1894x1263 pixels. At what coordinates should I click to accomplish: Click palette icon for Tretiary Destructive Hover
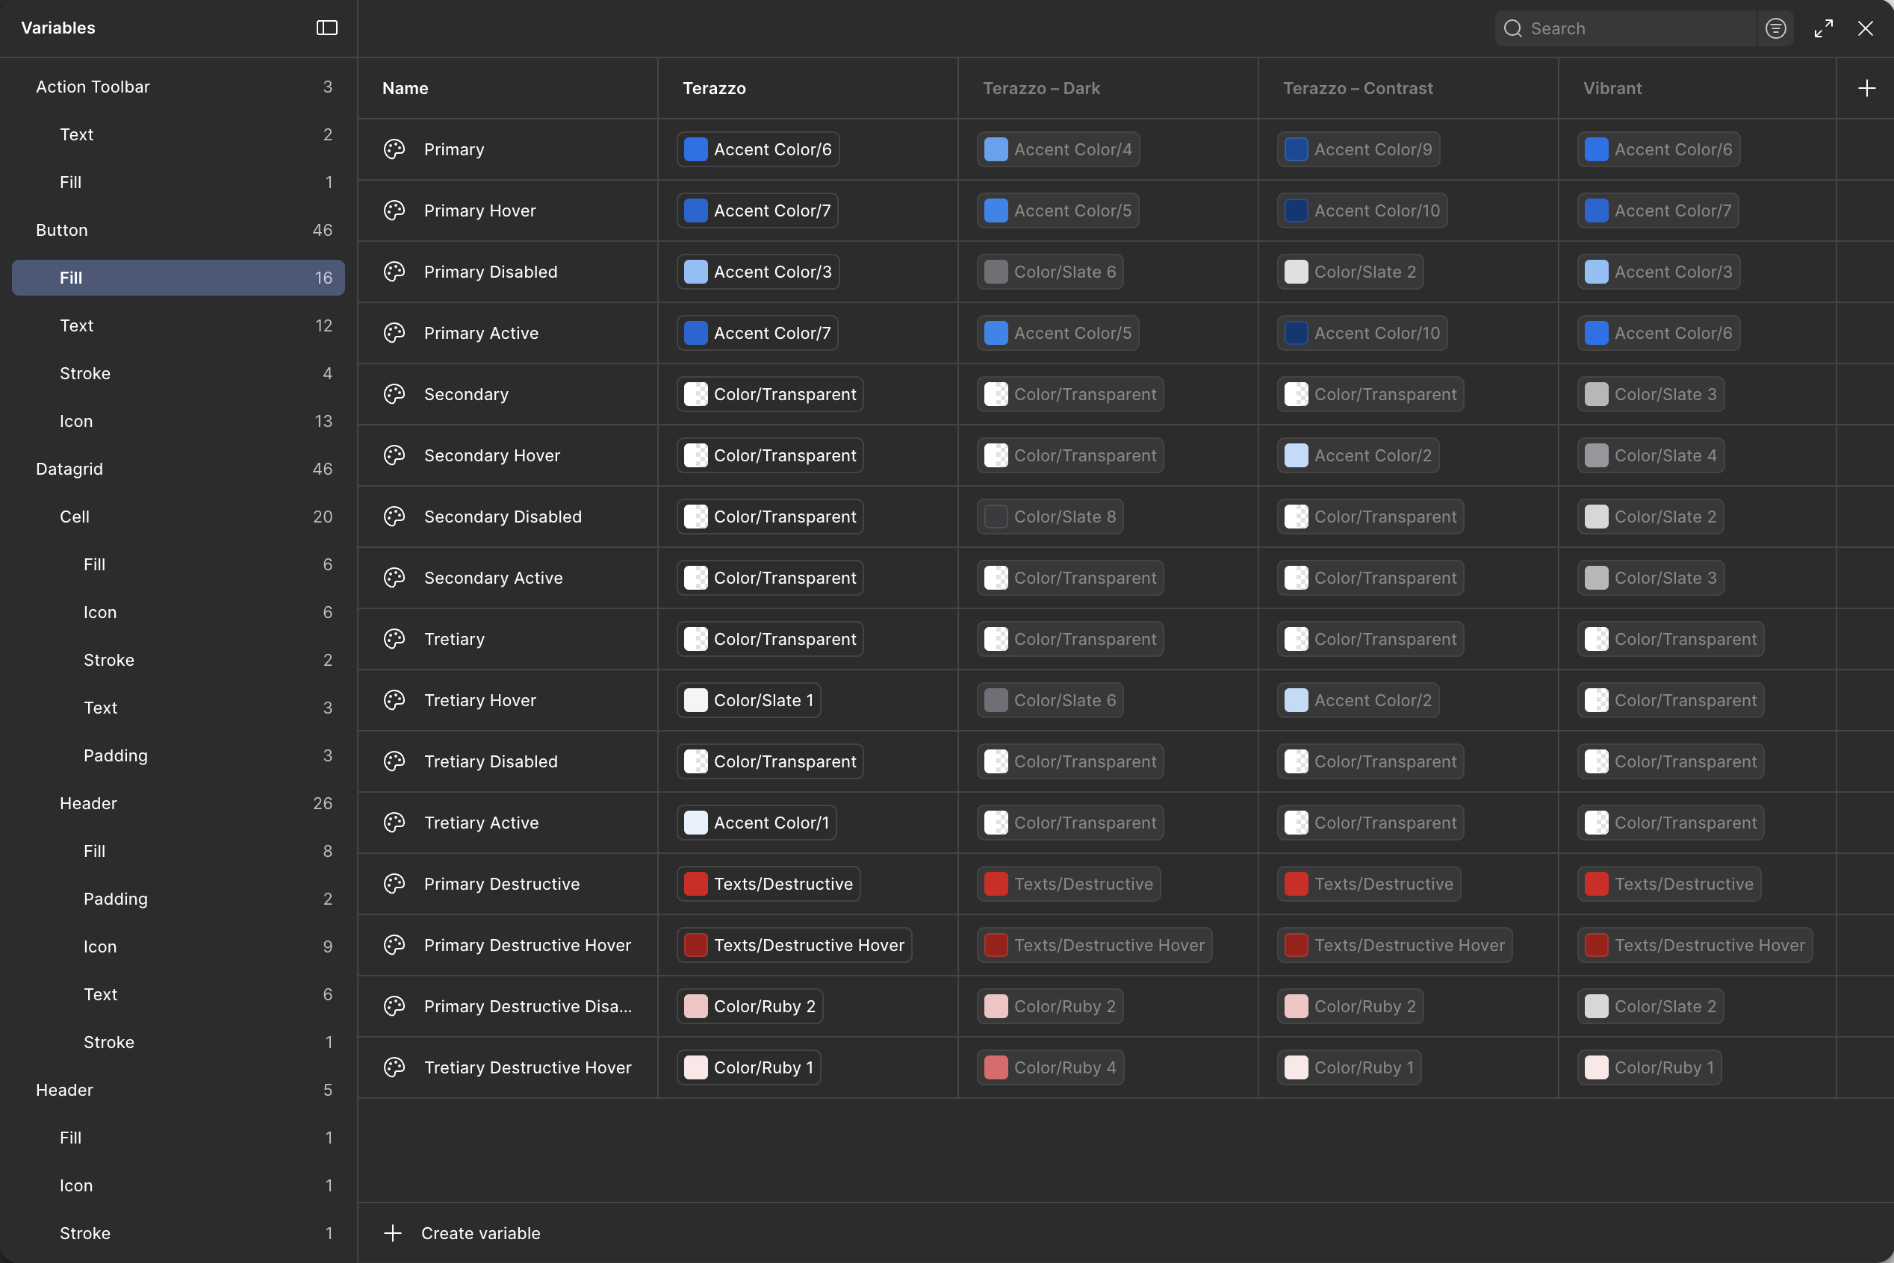(394, 1067)
